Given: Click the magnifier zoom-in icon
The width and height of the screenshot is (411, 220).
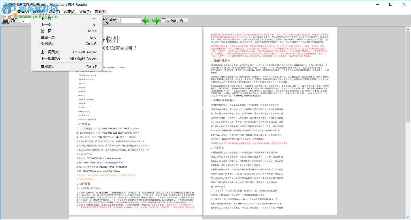Looking at the screenshot, I should pyautogui.click(x=105, y=20).
